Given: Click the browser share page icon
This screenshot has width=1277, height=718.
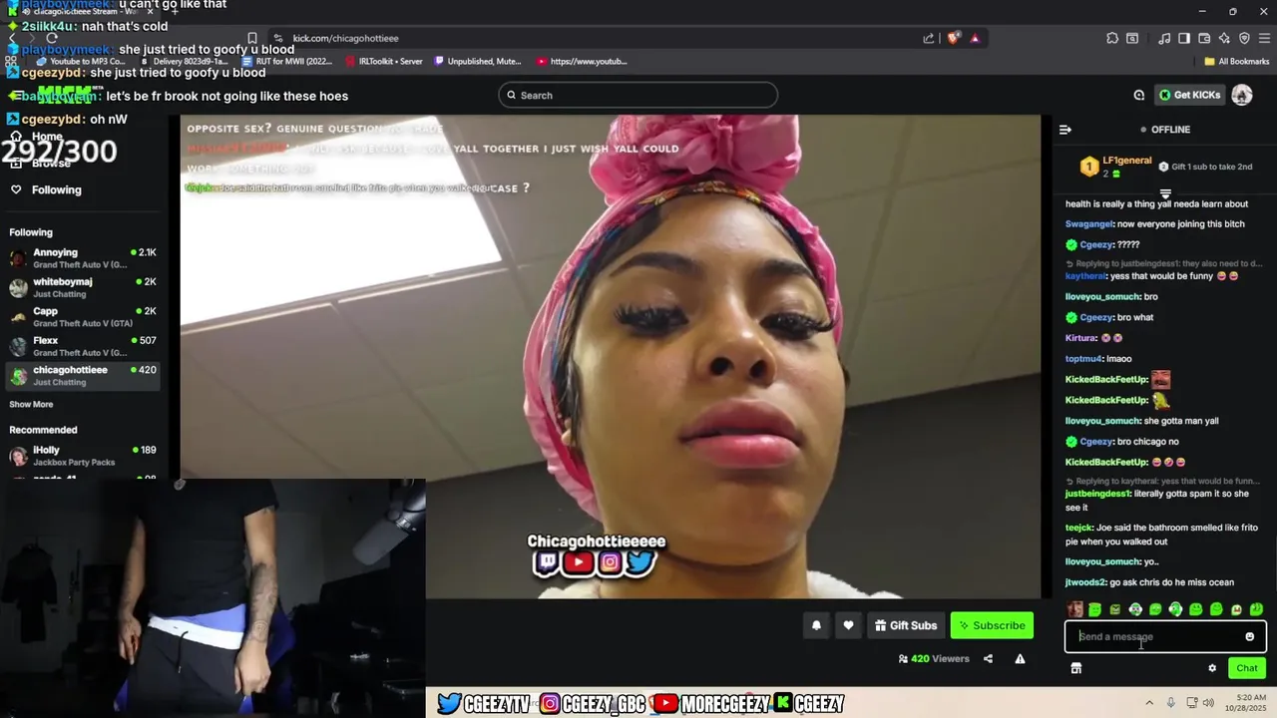Looking at the screenshot, I should click(x=929, y=38).
